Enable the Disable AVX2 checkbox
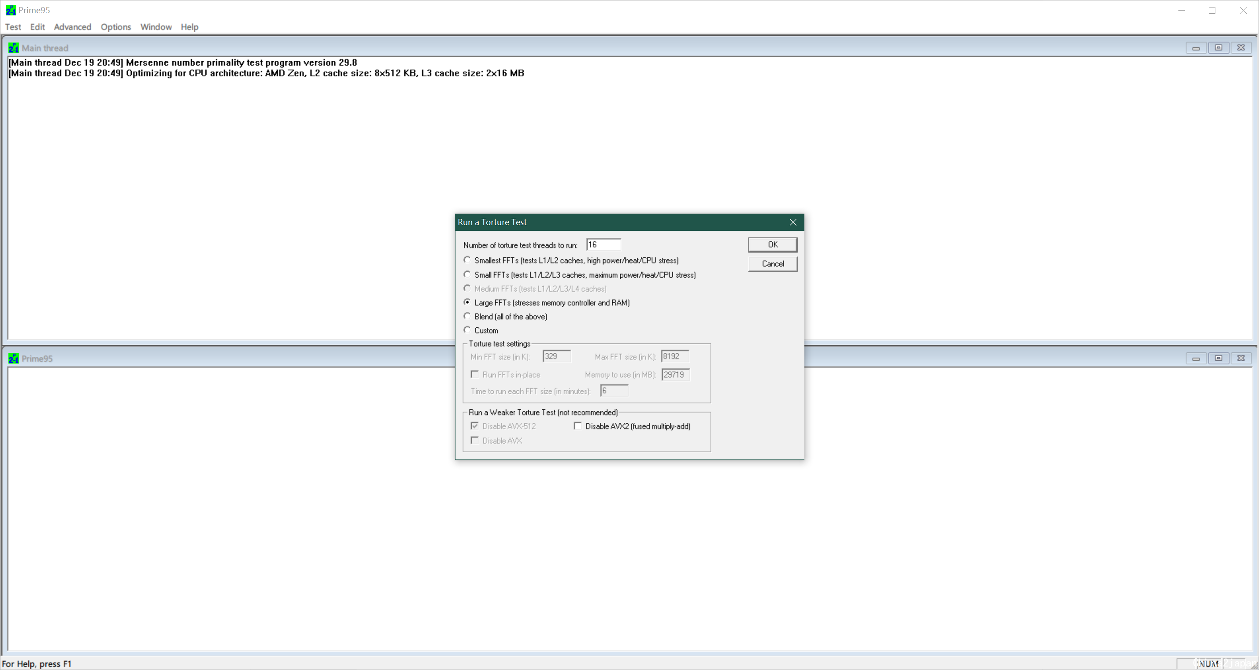 click(578, 426)
